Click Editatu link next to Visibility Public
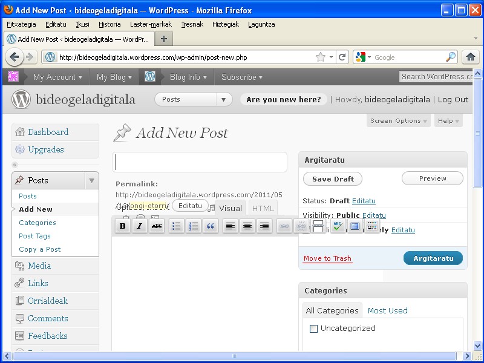Viewport: 484px width, 363px height. [x=374, y=215]
